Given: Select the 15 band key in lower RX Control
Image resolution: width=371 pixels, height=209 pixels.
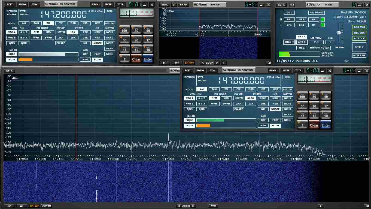Looking at the screenshot, I should pyautogui.click(x=302, y=115).
